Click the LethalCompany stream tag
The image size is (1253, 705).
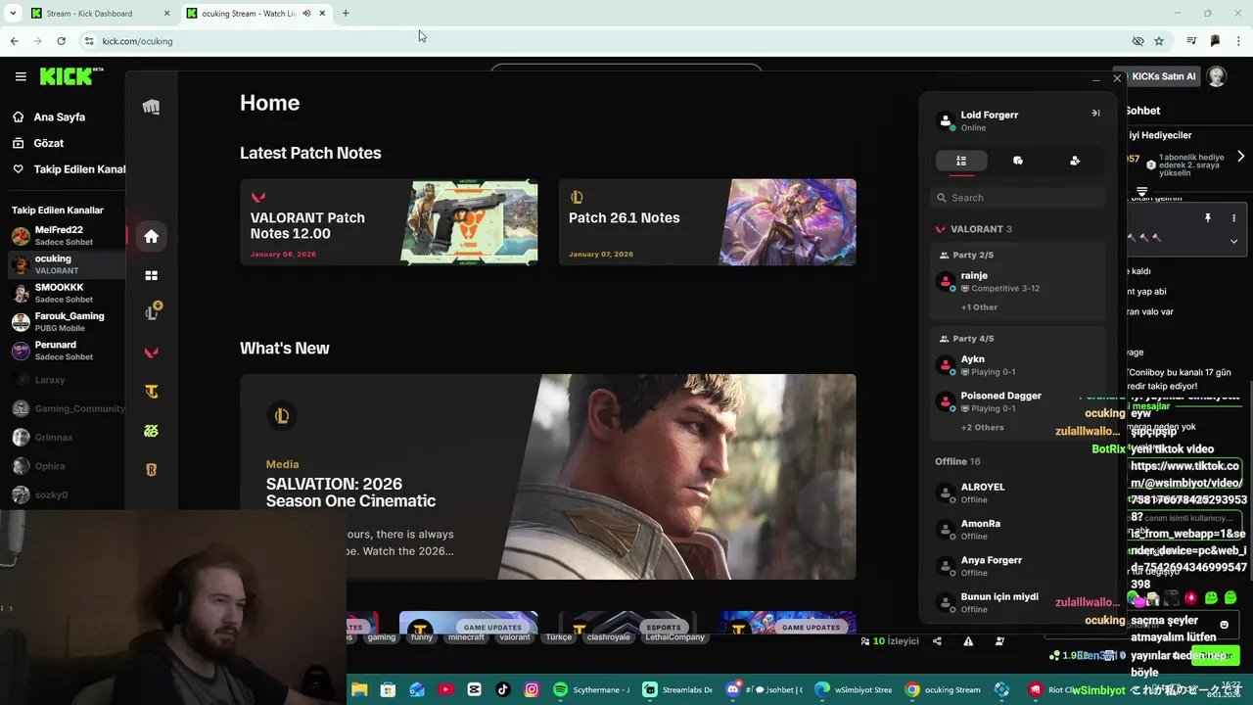point(674,637)
